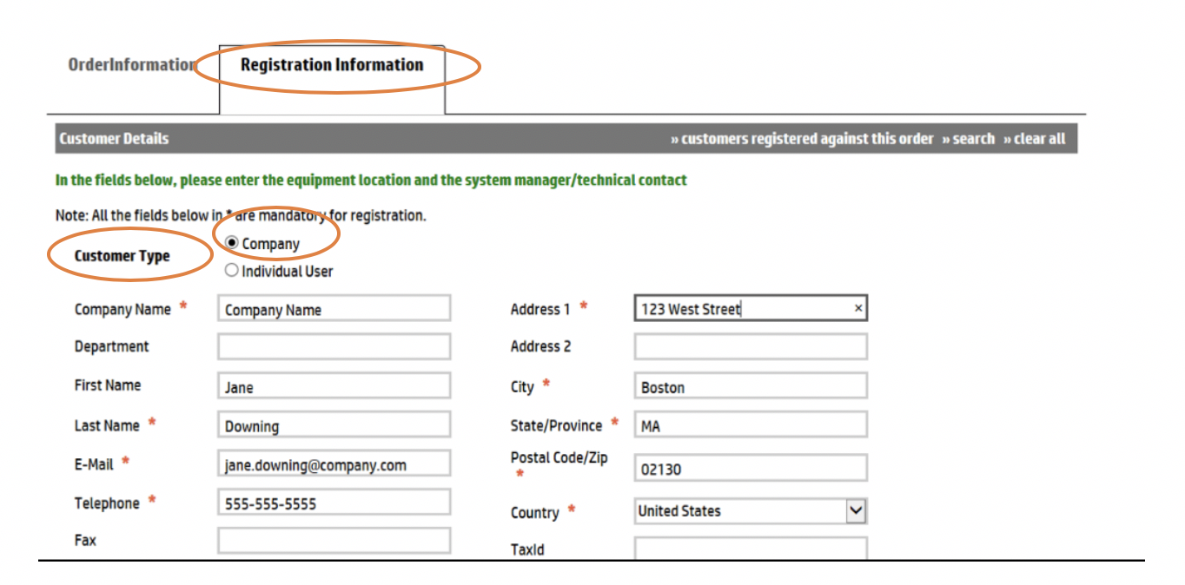Clear the Address 1 field with the x
The image size is (1185, 585).
[x=858, y=308]
